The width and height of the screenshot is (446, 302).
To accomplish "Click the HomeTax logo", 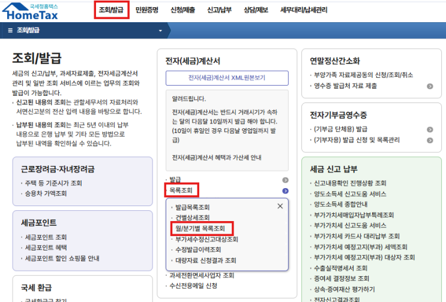I will pos(30,11).
